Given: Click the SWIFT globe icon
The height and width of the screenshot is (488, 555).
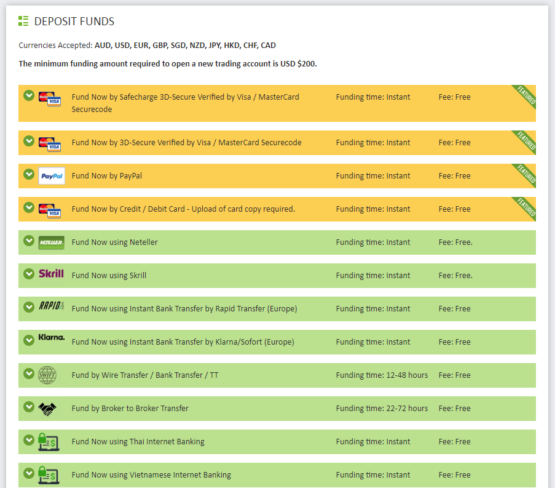Looking at the screenshot, I should click(x=47, y=375).
